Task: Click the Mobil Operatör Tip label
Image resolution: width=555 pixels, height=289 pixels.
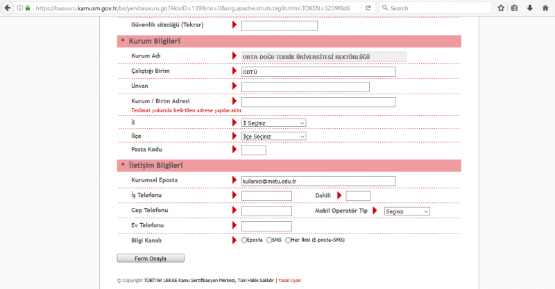Action: point(341,211)
